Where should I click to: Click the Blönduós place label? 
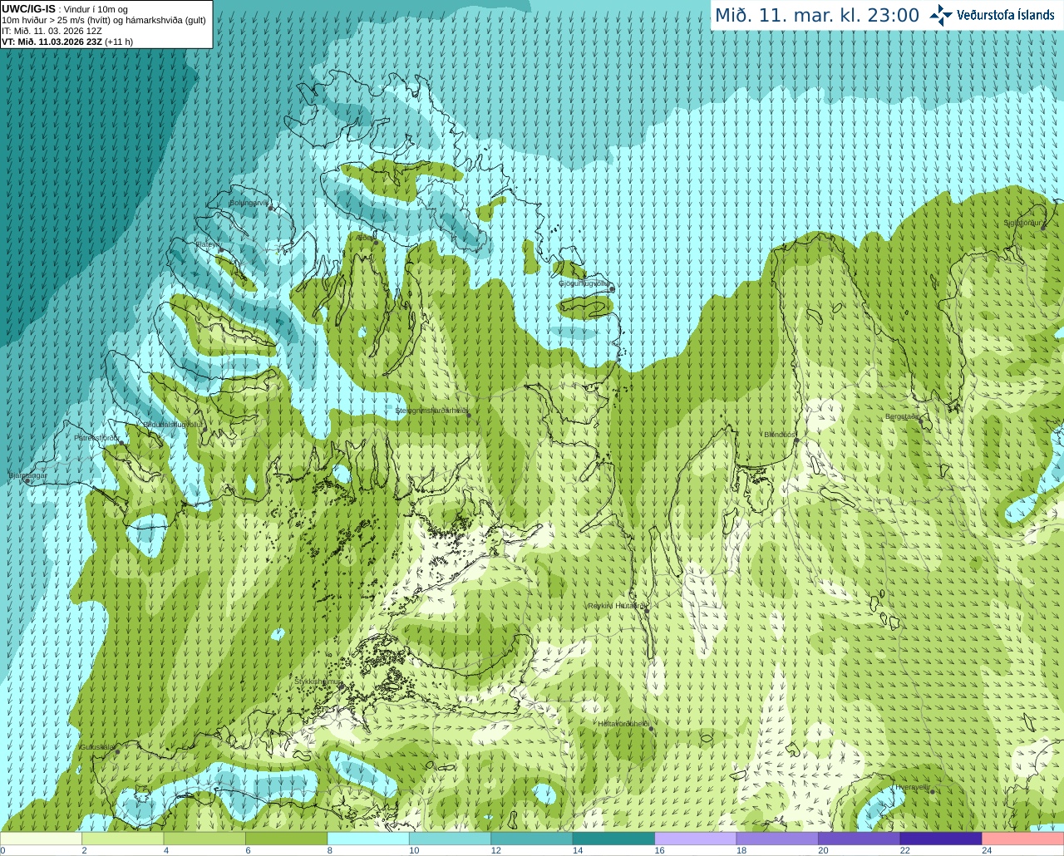779,435
